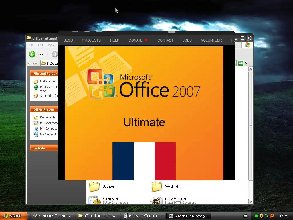Open the Back history dropdown arrow
This screenshot has width=293, height=220.
click(47, 54)
